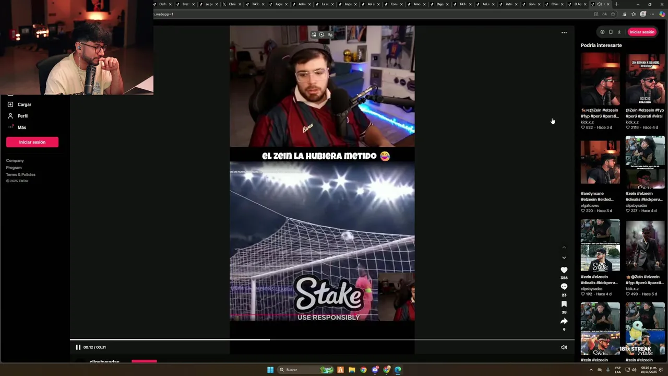Click the taskbar Buscar search box
This screenshot has height=376, width=668.
pos(306,370)
